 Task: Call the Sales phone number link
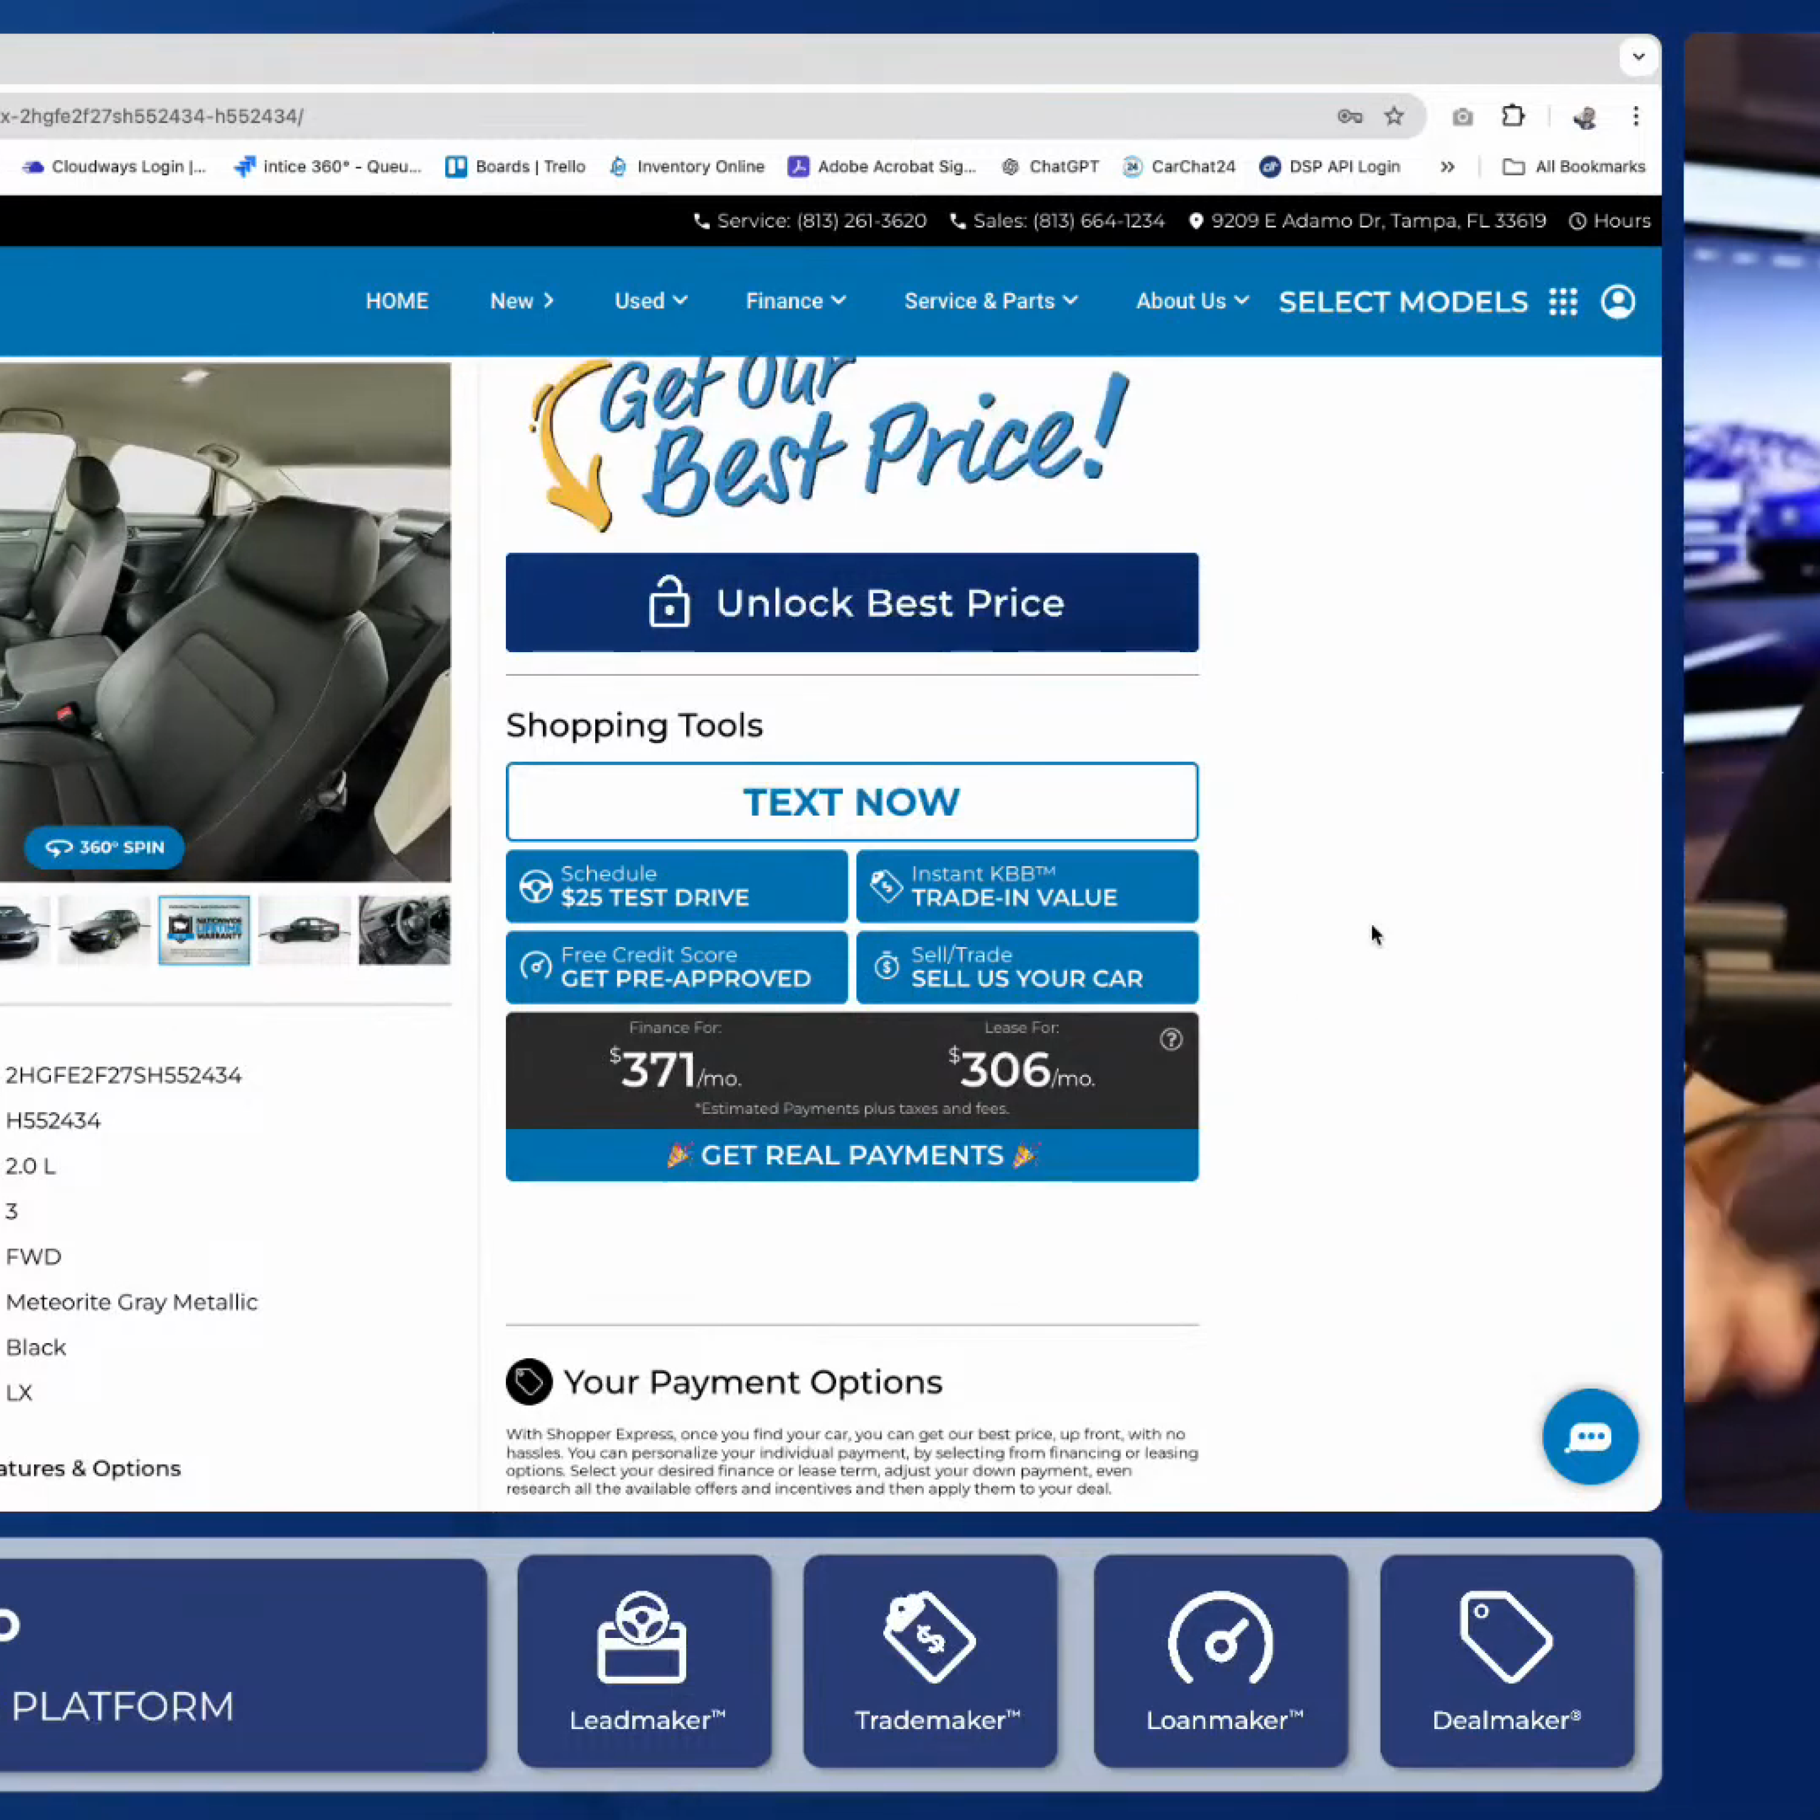tap(1057, 220)
